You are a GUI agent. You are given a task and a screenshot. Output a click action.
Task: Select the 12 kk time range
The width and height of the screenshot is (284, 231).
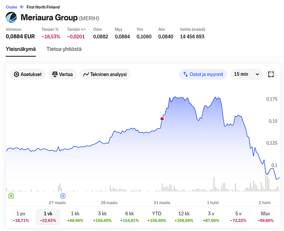[x=184, y=217]
